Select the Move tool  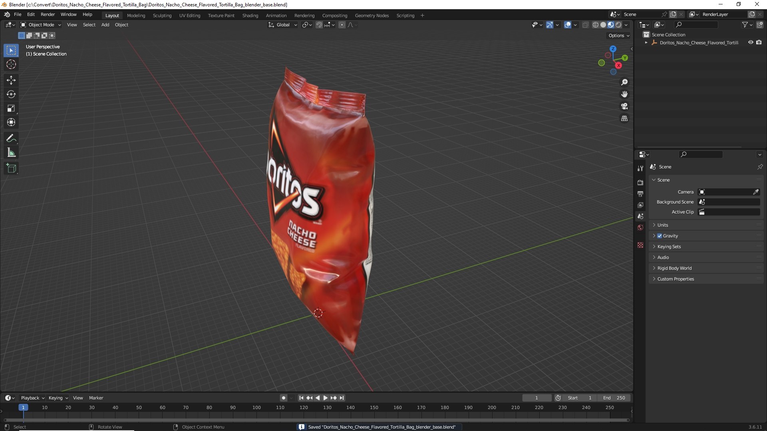tap(11, 80)
